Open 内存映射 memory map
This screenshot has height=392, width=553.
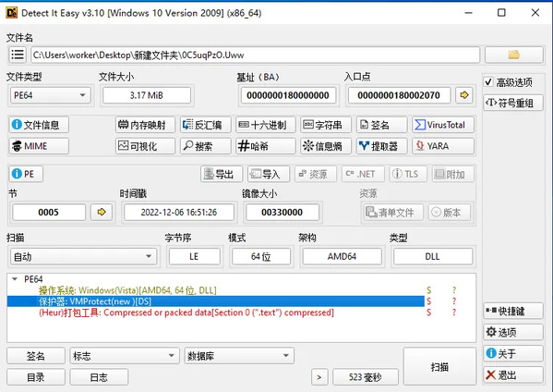coord(145,125)
